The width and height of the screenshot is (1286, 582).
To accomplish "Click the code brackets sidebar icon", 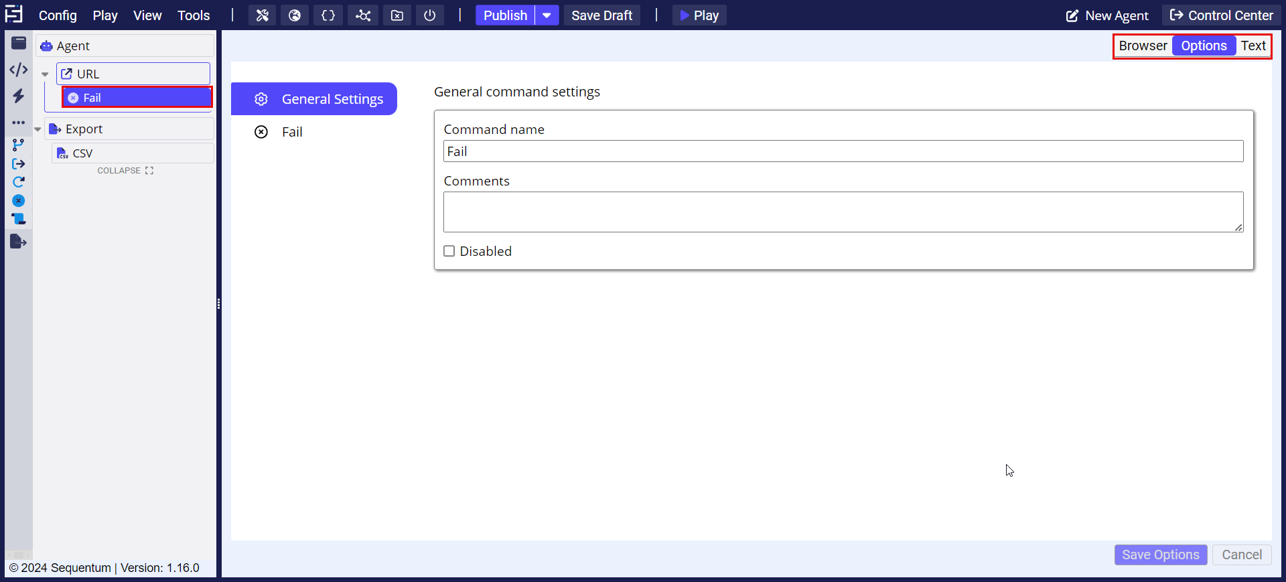I will [19, 70].
